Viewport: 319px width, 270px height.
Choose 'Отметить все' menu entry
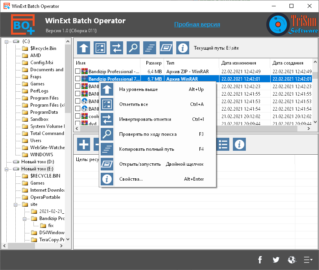pyautogui.click(x=133, y=104)
